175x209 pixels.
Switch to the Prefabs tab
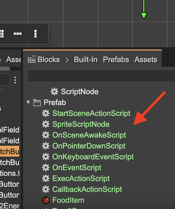tap(116, 59)
